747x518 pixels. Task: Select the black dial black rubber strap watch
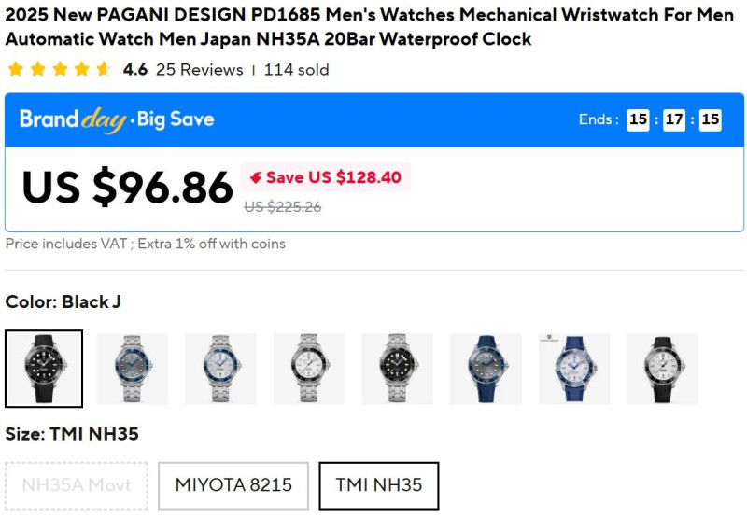[x=44, y=369]
